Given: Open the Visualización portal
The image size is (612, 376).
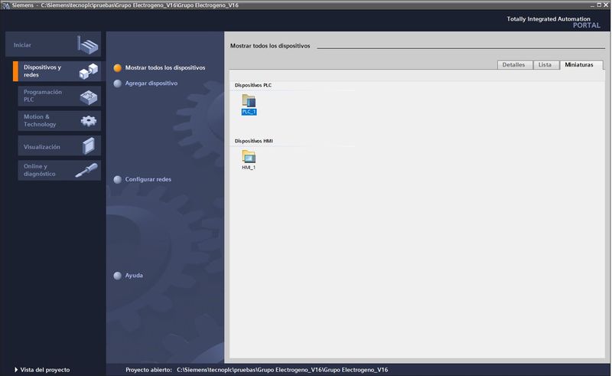Looking at the screenshot, I should [x=60, y=145].
